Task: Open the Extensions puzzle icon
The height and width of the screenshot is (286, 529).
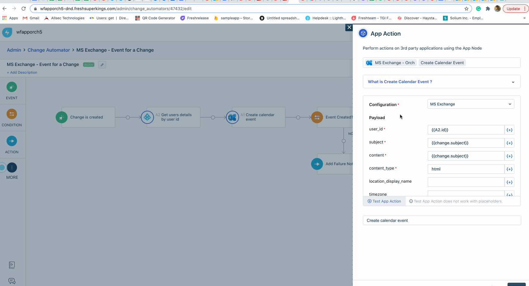Action: pyautogui.click(x=488, y=9)
